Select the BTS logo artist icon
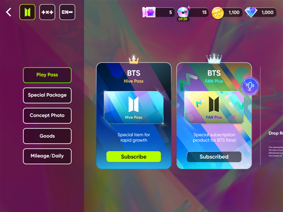283x212 pixels. point(28,12)
